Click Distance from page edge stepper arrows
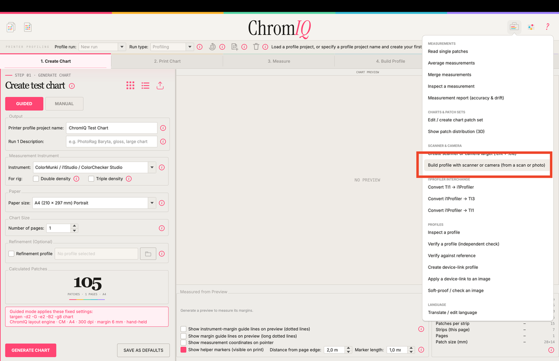 [x=348, y=350]
